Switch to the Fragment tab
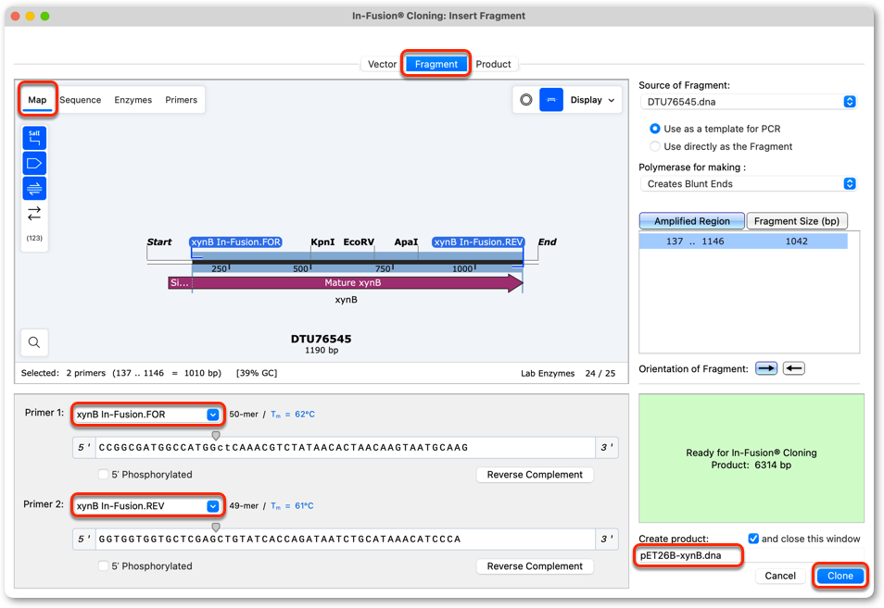The height and width of the screenshot is (608, 884). pos(436,64)
